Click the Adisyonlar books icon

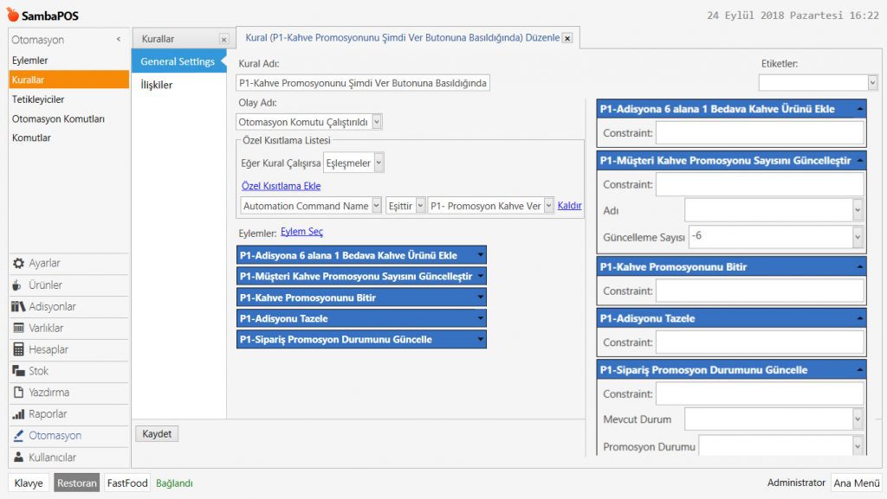(x=18, y=307)
